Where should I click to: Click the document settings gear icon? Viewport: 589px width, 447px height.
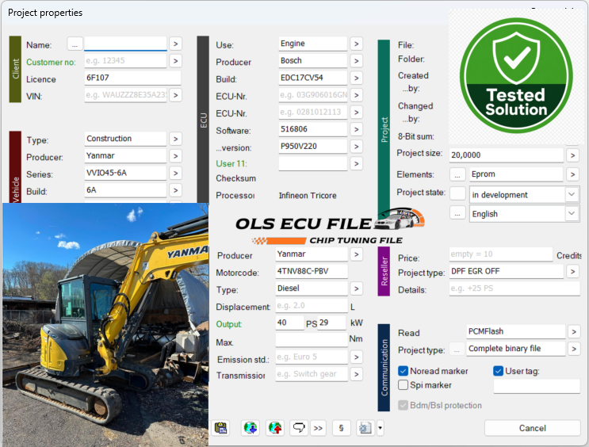pos(365,428)
